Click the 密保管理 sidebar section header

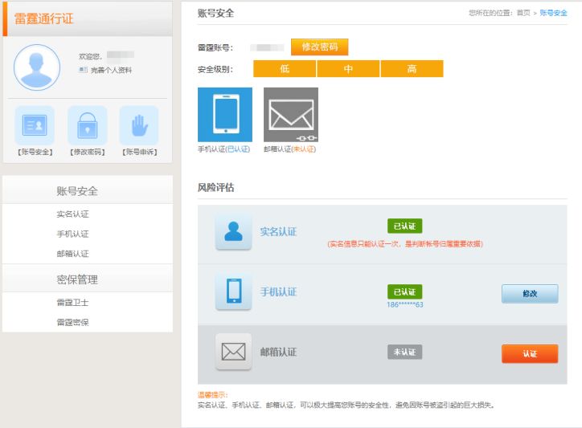pyautogui.click(x=88, y=279)
